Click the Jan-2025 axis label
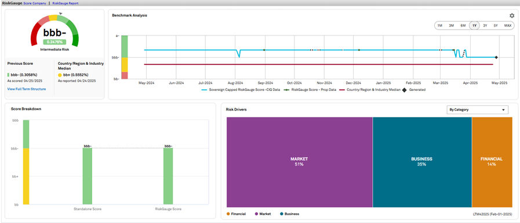 (x=383, y=83)
